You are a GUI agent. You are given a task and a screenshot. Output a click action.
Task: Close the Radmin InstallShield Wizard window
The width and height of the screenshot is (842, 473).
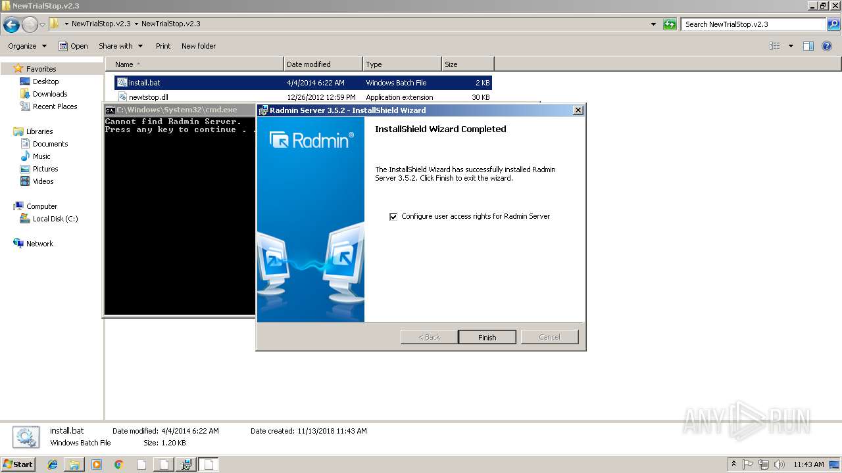pos(578,110)
